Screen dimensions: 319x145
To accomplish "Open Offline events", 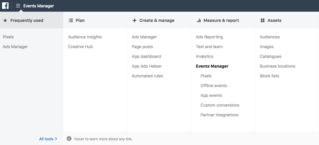I will [x=214, y=86].
